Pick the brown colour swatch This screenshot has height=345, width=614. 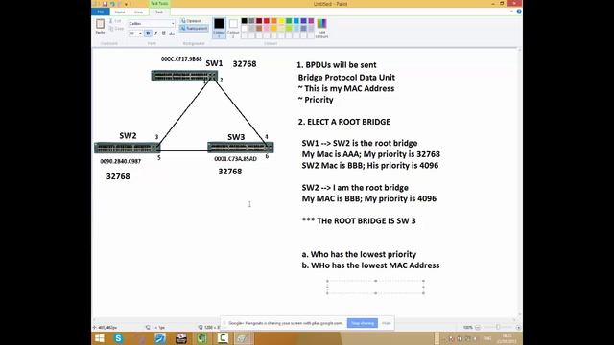pyautogui.click(x=259, y=28)
